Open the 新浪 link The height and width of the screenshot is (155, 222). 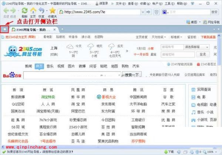coord(18,90)
